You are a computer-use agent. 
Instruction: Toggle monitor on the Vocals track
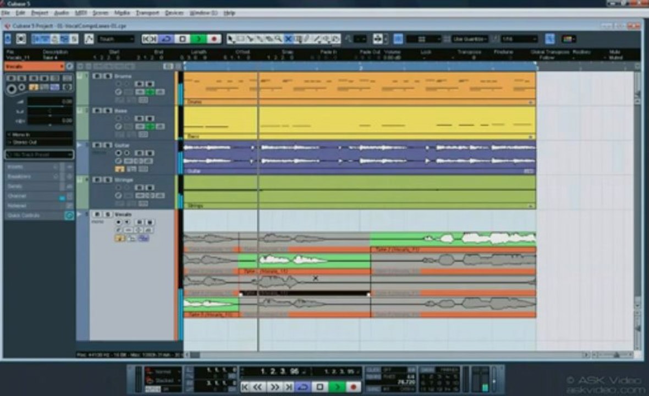tap(127, 222)
